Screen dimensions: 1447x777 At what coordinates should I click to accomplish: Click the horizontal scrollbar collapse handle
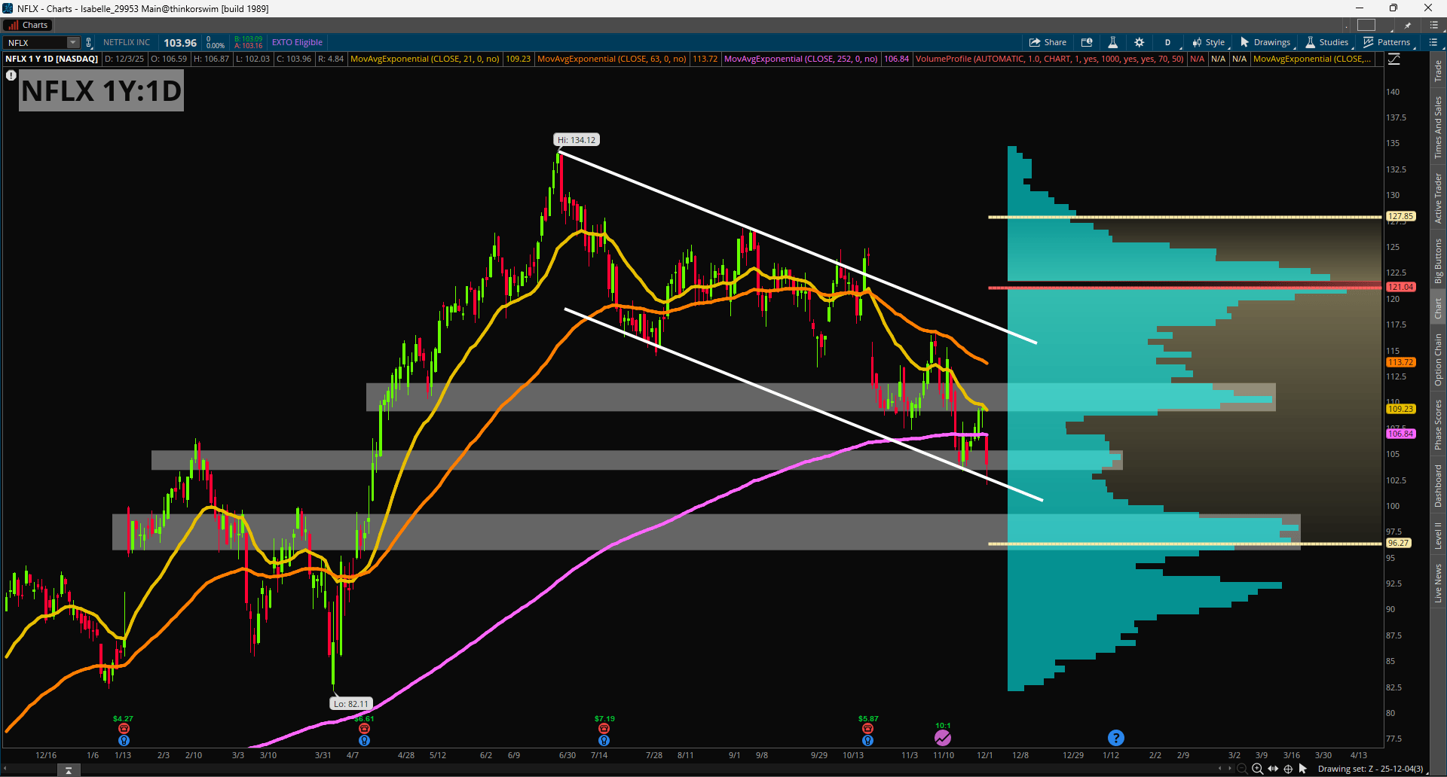click(68, 769)
